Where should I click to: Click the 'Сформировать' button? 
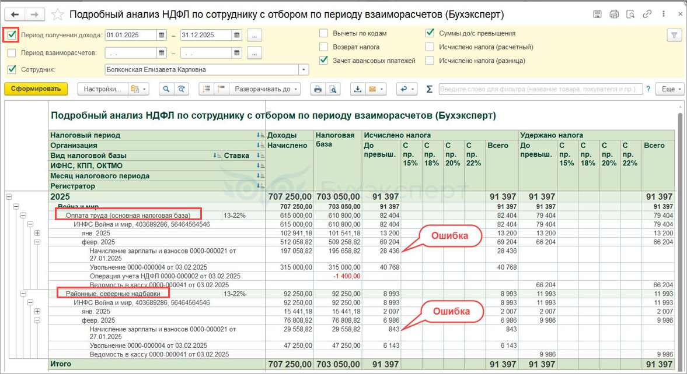pyautogui.click(x=36, y=89)
